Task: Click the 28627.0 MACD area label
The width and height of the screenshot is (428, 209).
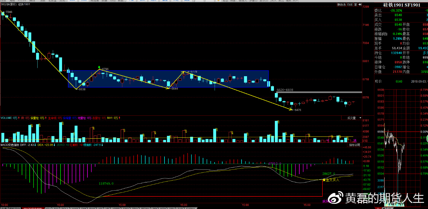Action: pyautogui.click(x=329, y=174)
